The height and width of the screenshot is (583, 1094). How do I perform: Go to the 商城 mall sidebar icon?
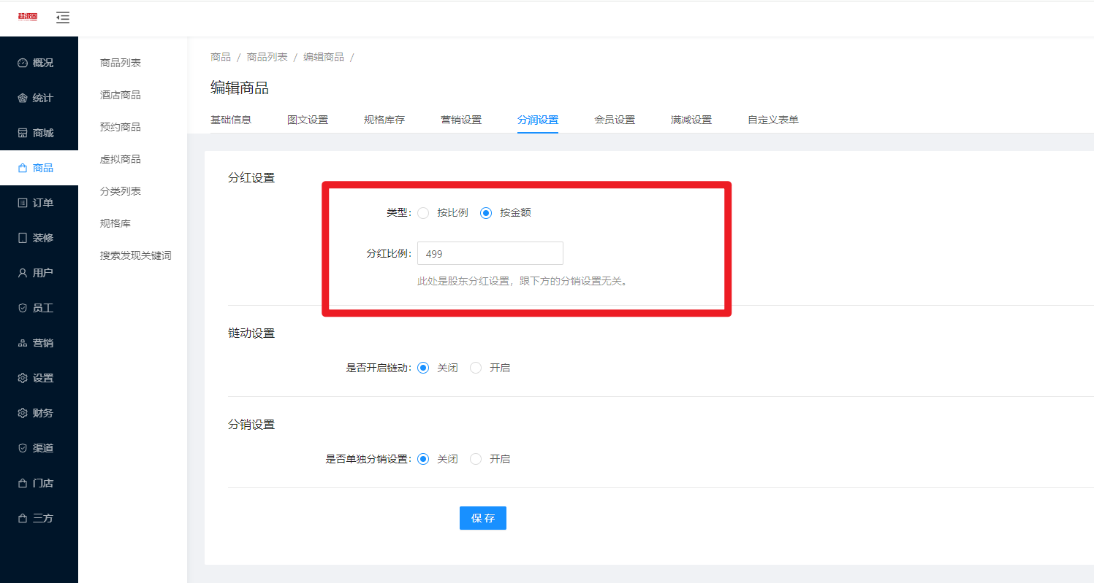coord(23,134)
